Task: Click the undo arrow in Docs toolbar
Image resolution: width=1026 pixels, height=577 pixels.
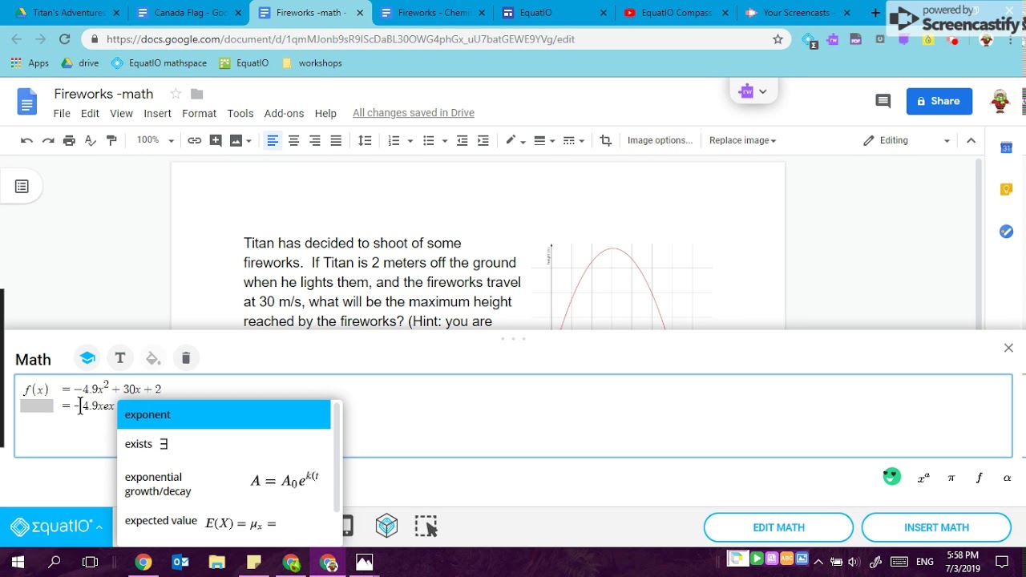Action: tap(26, 140)
